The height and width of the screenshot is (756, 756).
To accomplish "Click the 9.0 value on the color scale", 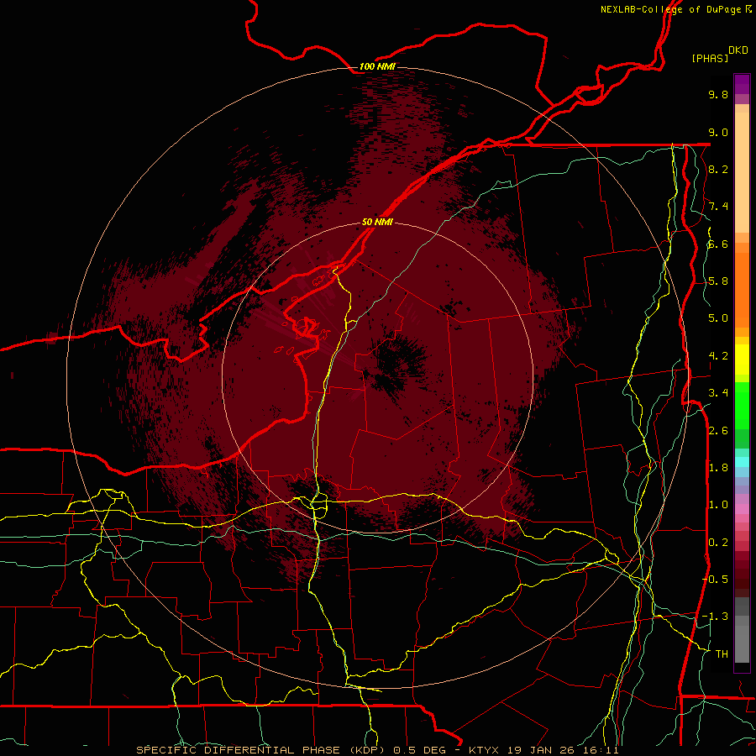I will click(x=718, y=132).
